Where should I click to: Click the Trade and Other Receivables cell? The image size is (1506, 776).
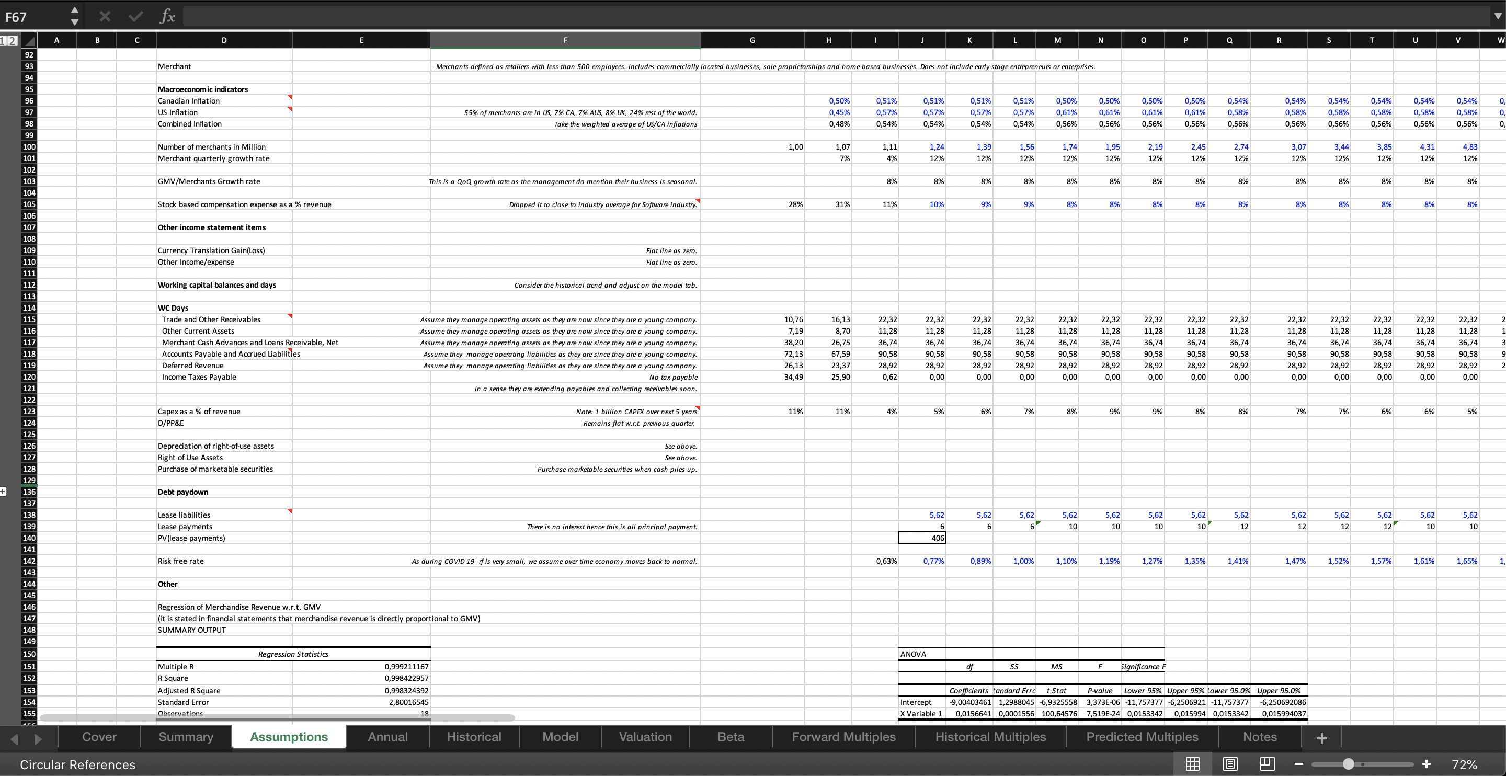(224, 319)
